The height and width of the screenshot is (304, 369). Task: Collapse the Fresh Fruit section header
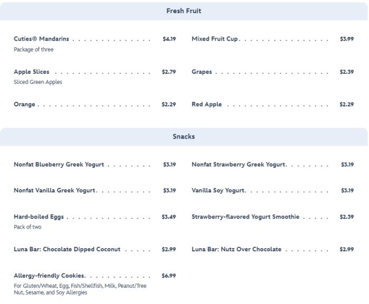click(183, 11)
